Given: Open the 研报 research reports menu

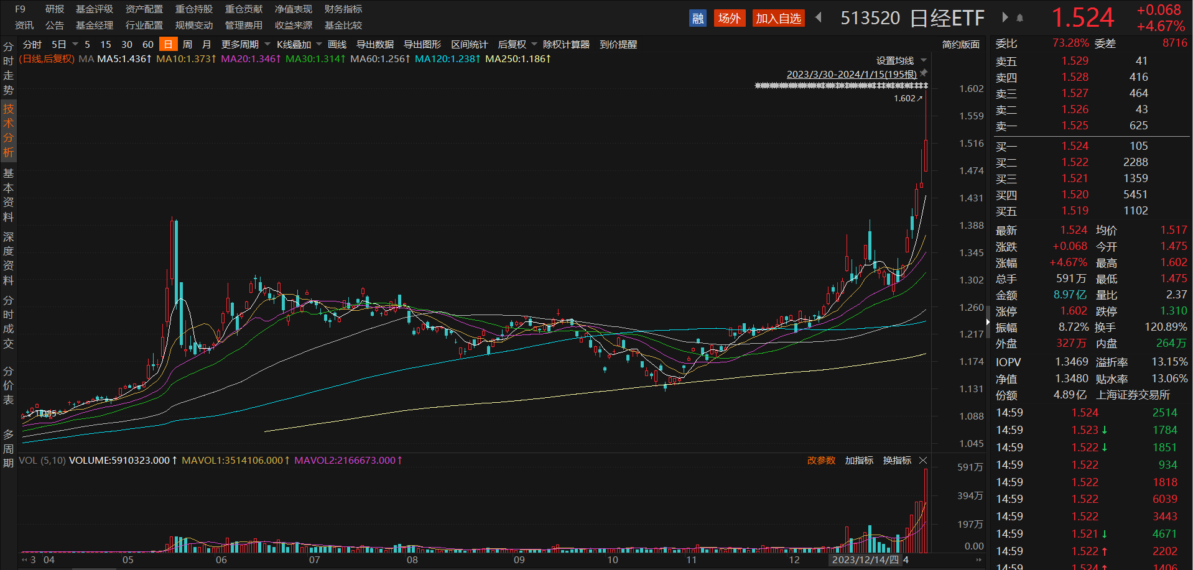Looking at the screenshot, I should (55, 9).
